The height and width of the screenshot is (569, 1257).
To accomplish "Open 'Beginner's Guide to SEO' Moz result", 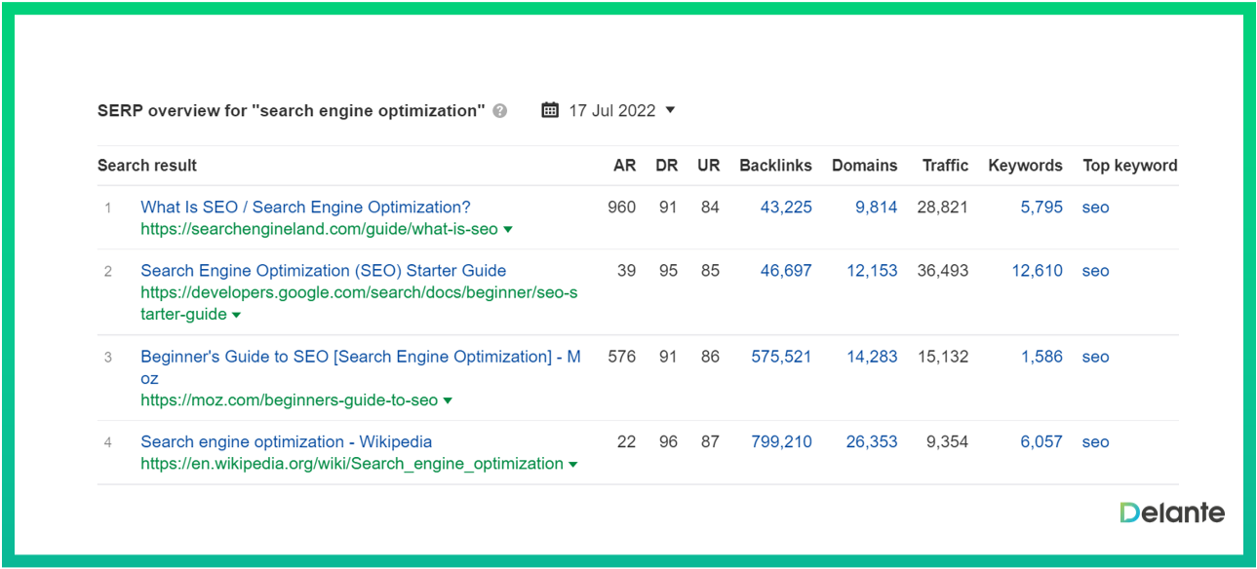I will (361, 367).
